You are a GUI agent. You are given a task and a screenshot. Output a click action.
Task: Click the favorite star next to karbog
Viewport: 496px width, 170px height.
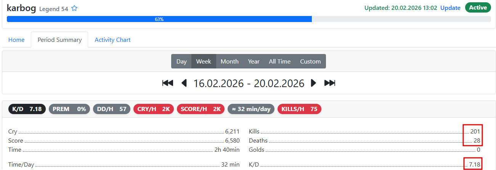[74, 8]
